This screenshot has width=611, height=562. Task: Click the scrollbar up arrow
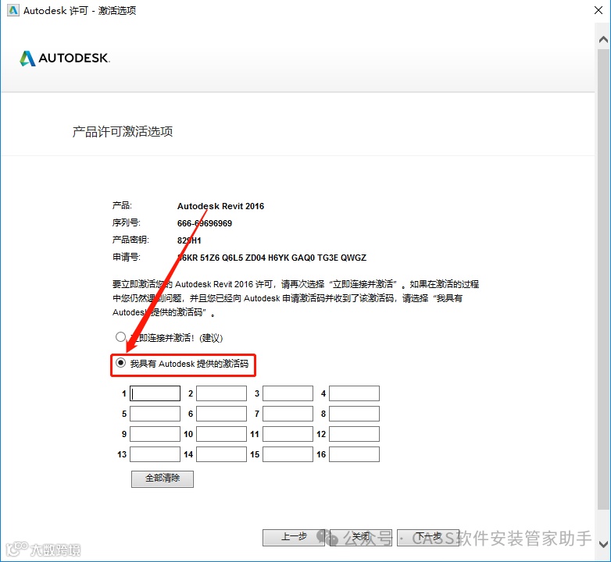pyautogui.click(x=603, y=39)
